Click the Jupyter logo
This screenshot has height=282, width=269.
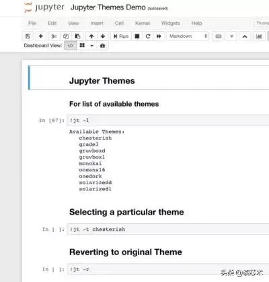tap(44, 7)
